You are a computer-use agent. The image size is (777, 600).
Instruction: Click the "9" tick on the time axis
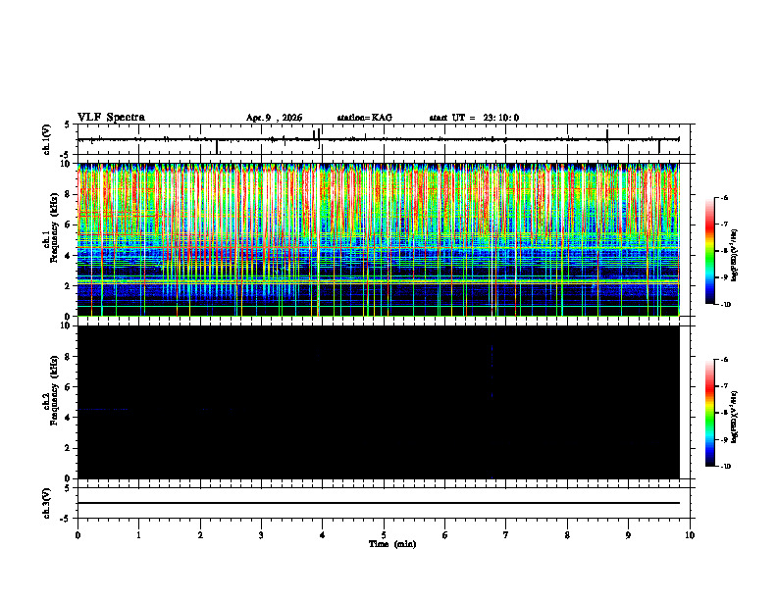(x=628, y=535)
